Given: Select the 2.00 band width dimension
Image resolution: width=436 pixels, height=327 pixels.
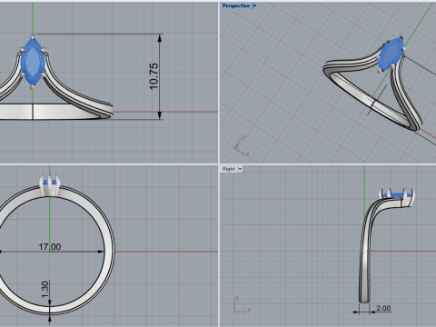Looking at the screenshot, I should (x=383, y=308).
